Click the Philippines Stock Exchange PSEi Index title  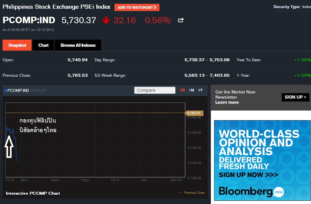tap(56, 7)
